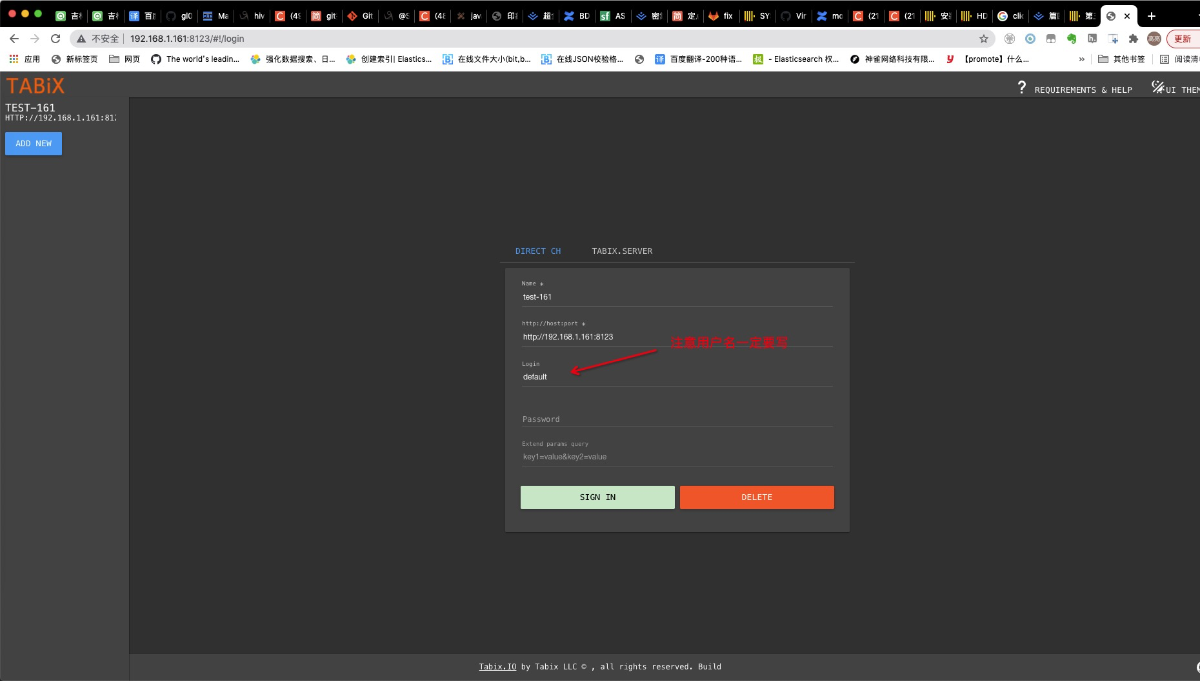Open the 其他书签 bookmarks folder

1123,59
